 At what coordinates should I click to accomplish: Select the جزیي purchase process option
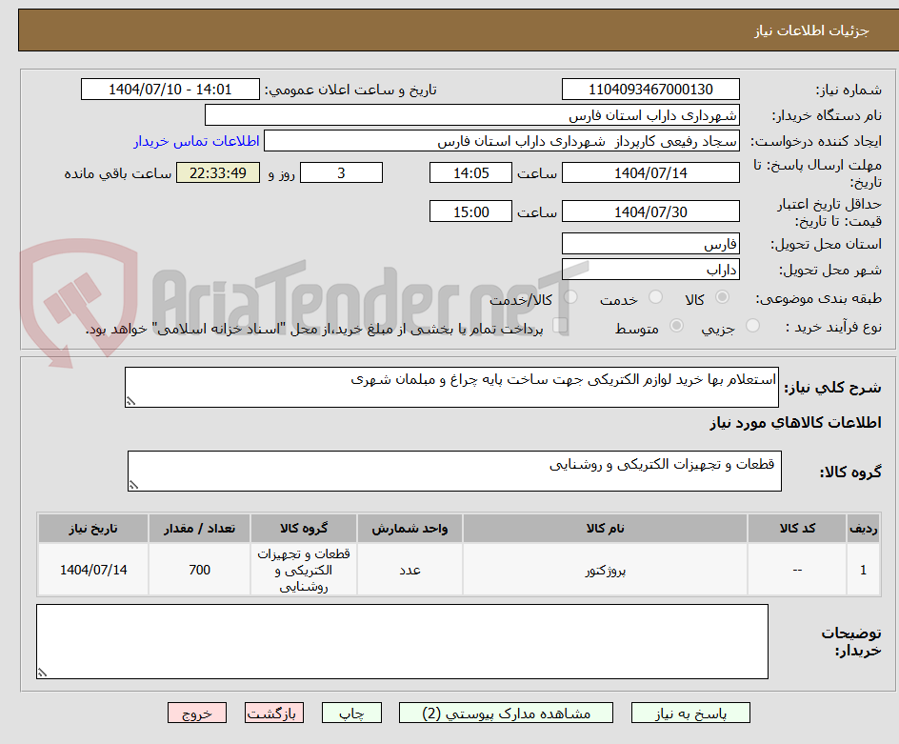752,327
